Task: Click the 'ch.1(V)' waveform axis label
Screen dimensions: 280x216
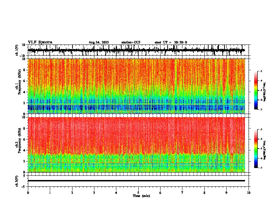Action: click(x=17, y=50)
